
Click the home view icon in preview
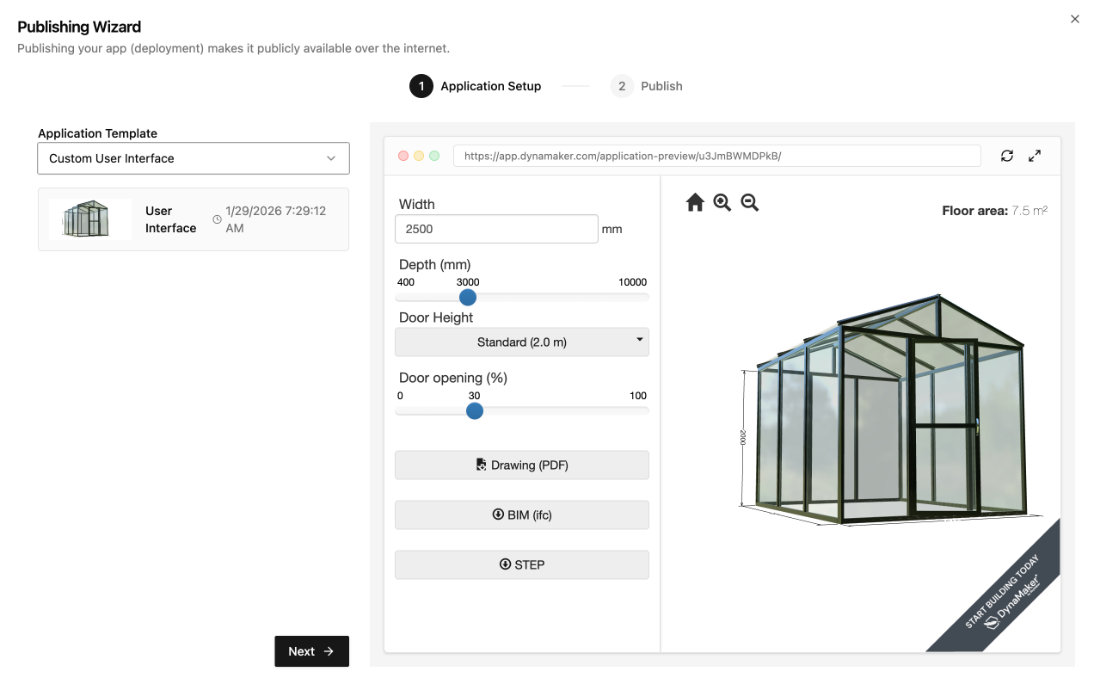point(695,201)
